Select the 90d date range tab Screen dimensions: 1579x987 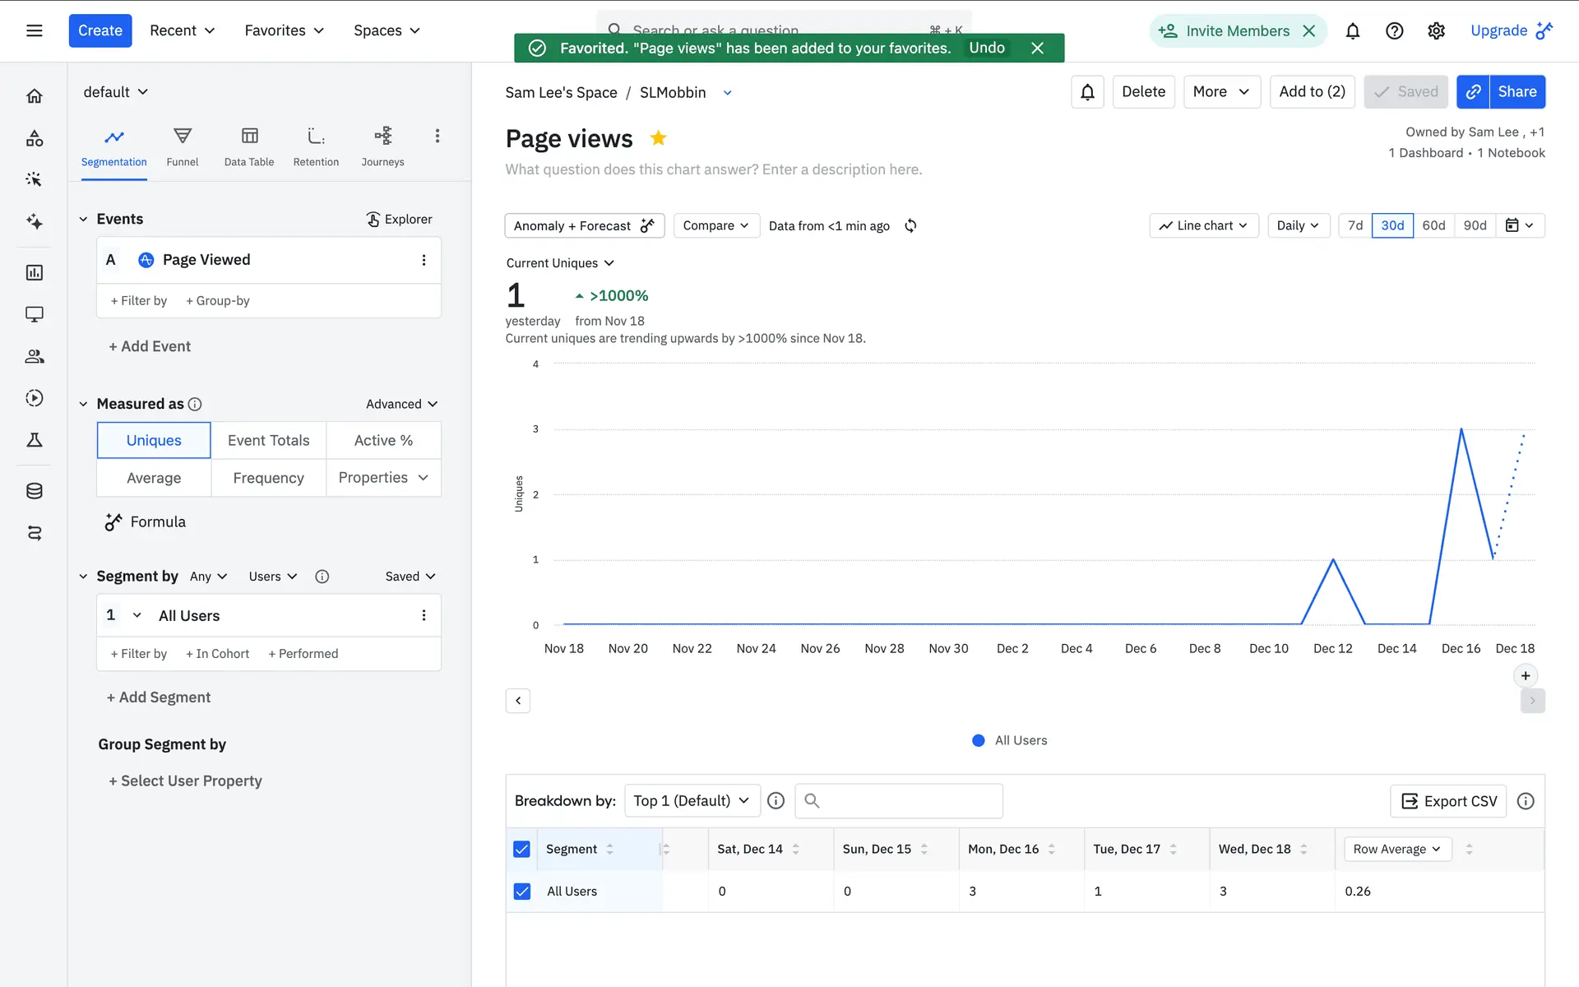tap(1475, 225)
